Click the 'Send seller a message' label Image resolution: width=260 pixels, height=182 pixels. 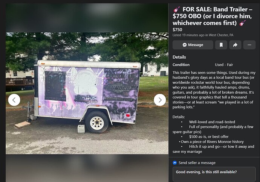(x=197, y=163)
